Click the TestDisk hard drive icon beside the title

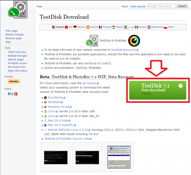coord(92,41)
